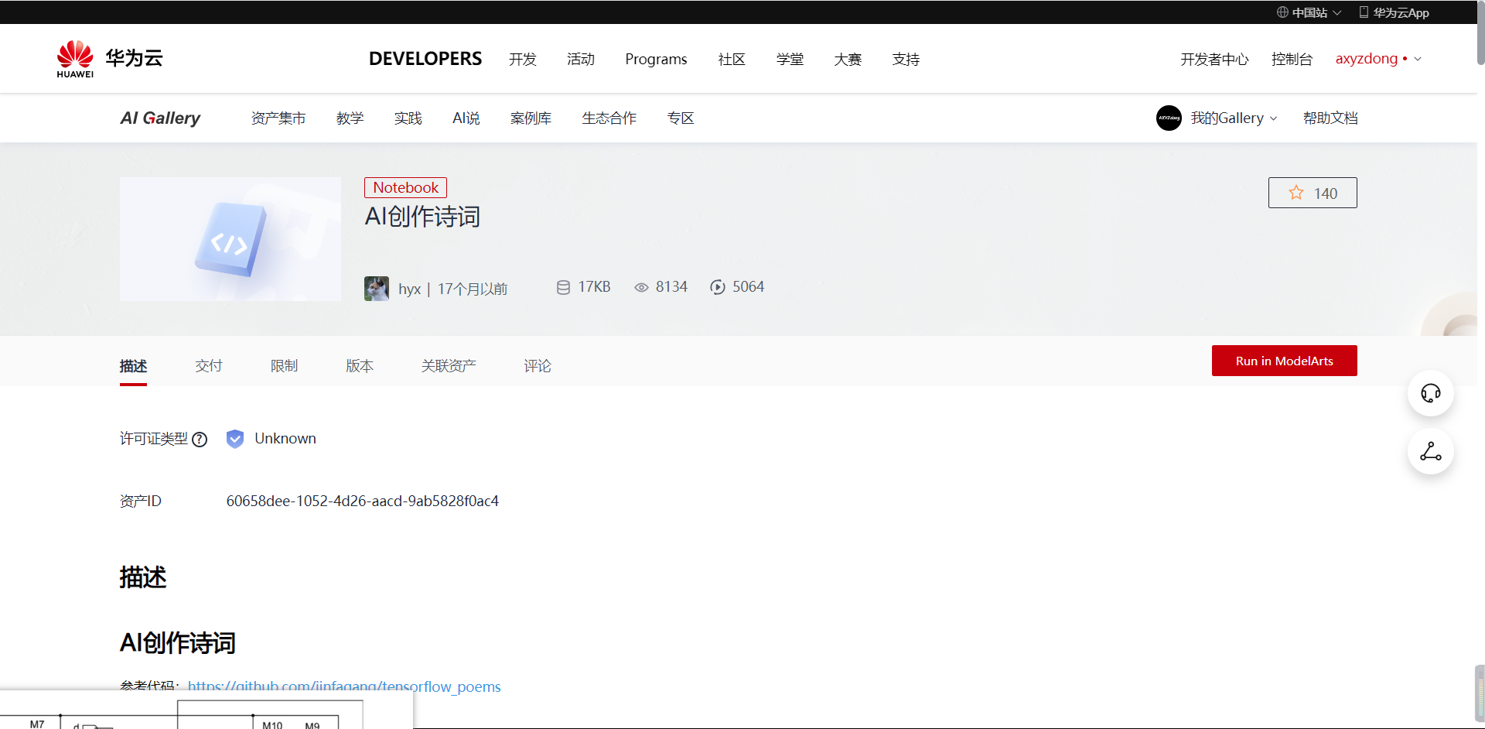Click the AI Gallery logo text

coord(160,118)
